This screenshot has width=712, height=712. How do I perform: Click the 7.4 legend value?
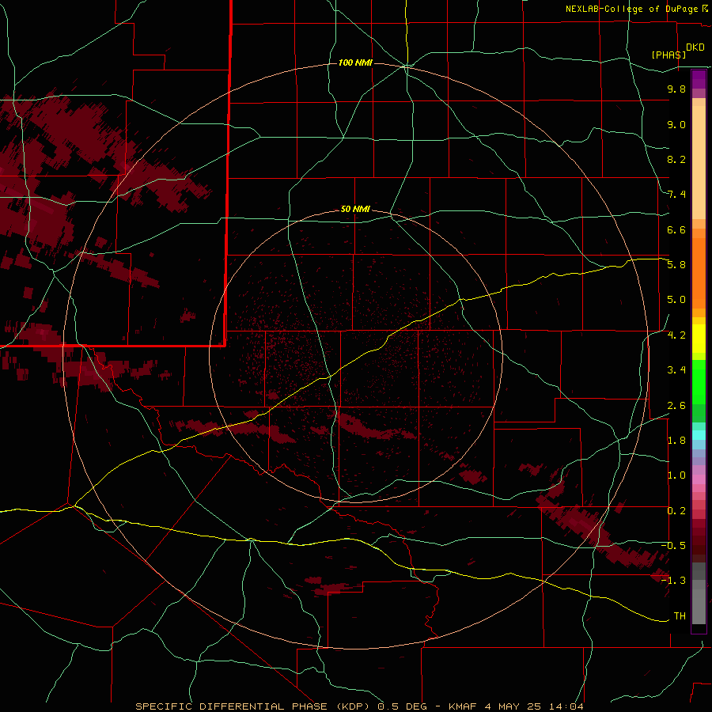coord(676,195)
